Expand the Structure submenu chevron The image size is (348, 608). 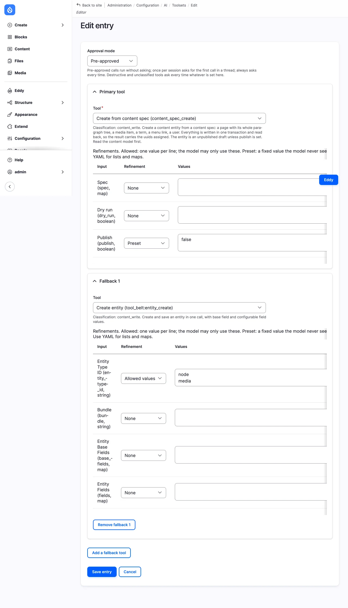click(63, 103)
